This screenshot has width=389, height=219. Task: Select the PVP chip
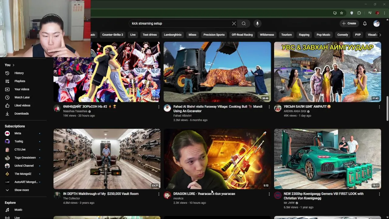tap(358, 35)
